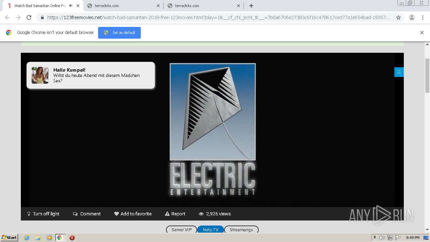Turn off light for the player

pyautogui.click(x=43, y=214)
